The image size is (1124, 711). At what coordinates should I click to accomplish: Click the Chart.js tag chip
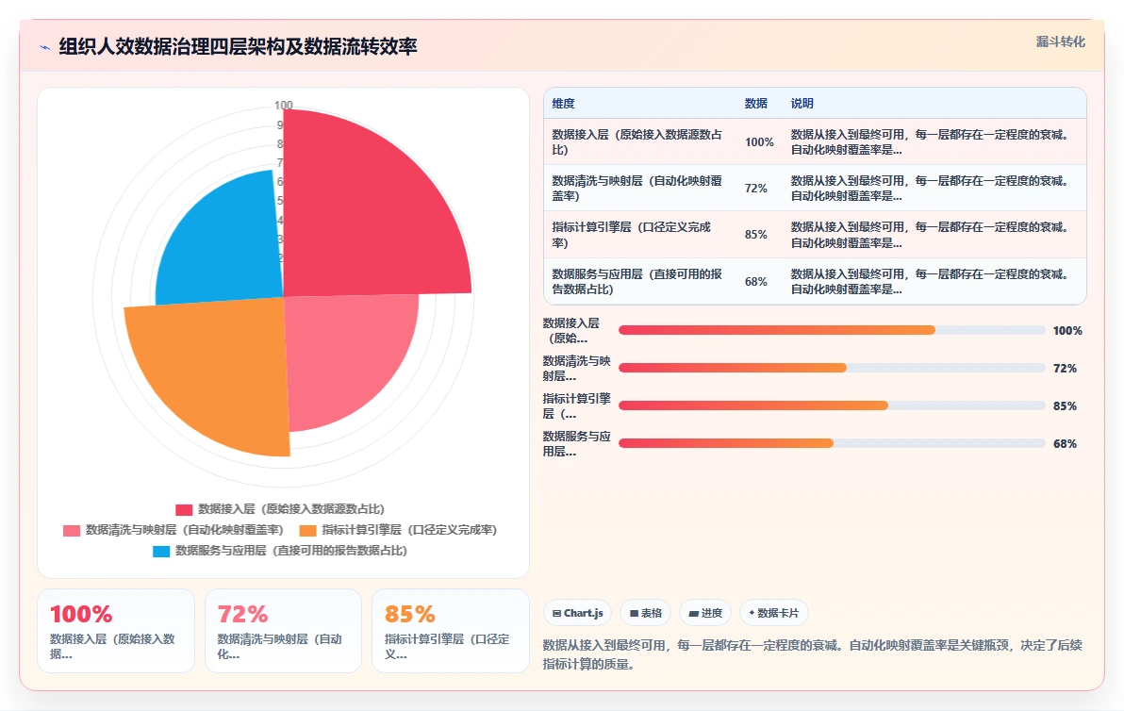(578, 613)
